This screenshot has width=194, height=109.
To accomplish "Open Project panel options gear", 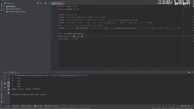I will point(45,3).
